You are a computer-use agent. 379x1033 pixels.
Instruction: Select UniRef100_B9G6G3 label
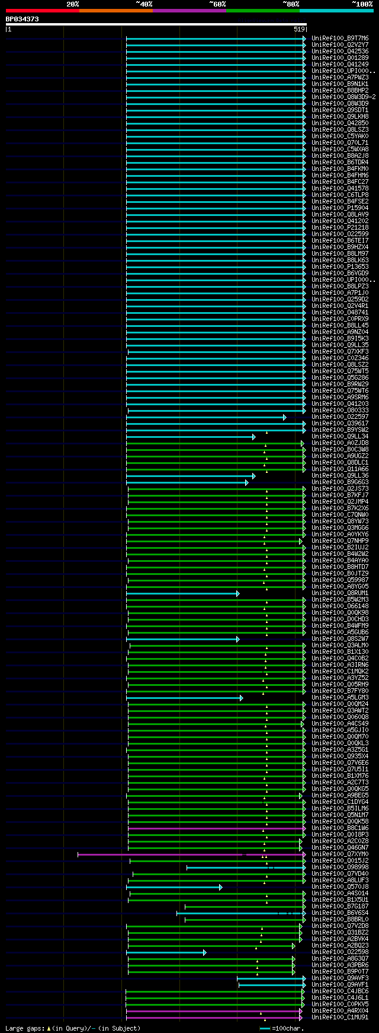pyautogui.click(x=340, y=482)
